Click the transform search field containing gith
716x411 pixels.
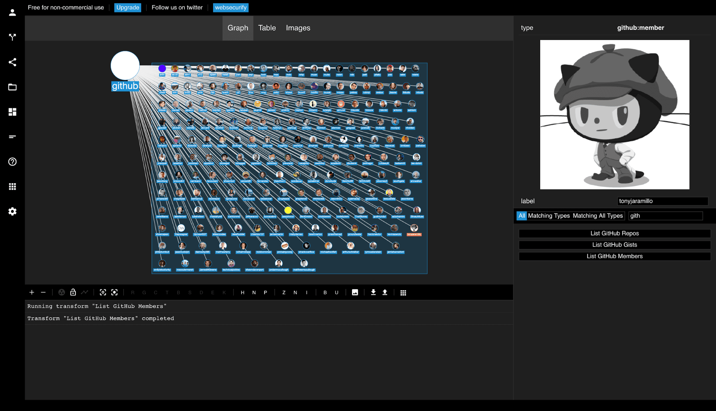[x=665, y=216]
